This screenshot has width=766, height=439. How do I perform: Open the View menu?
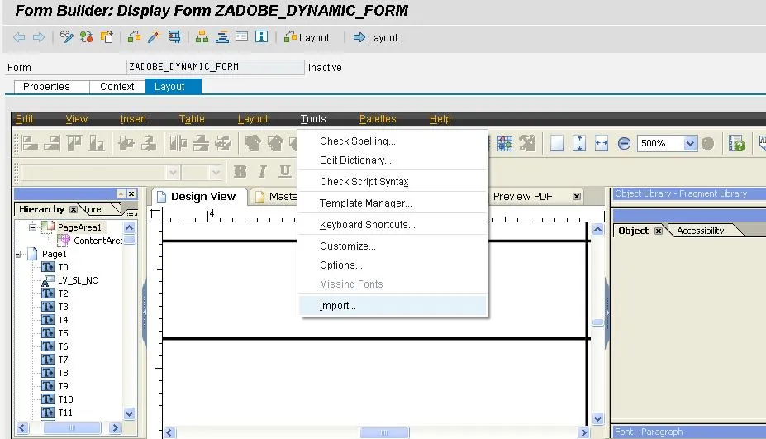point(77,119)
